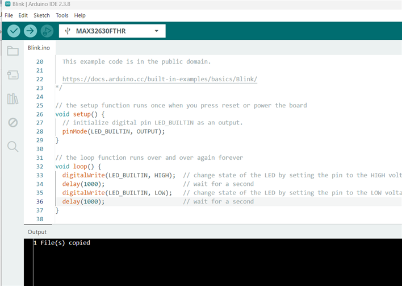Open the board selector MAX32630FTHR dropdown
The width and height of the screenshot is (402, 286).
(x=112, y=31)
